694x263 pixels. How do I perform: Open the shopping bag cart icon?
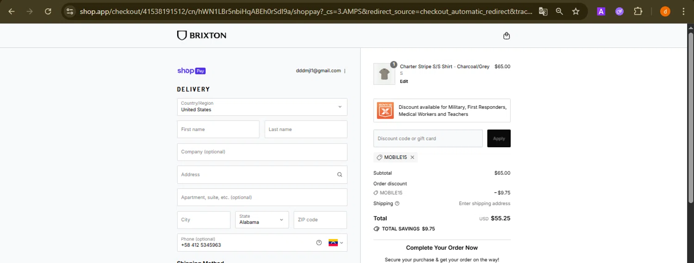click(x=507, y=36)
